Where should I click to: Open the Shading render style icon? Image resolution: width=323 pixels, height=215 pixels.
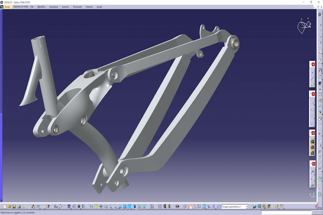coord(134,207)
